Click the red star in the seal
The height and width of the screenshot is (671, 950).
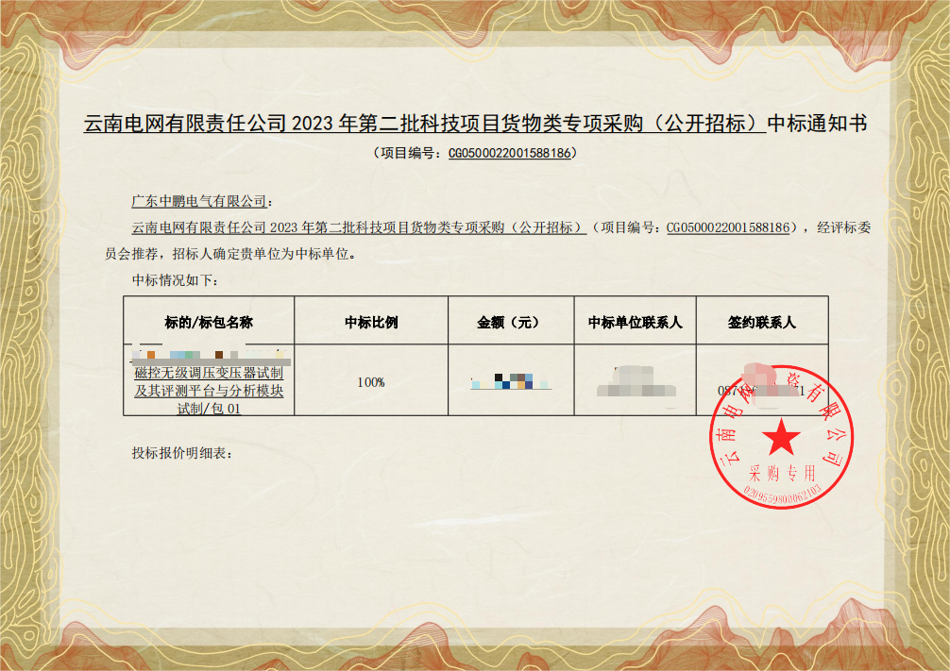(x=781, y=437)
